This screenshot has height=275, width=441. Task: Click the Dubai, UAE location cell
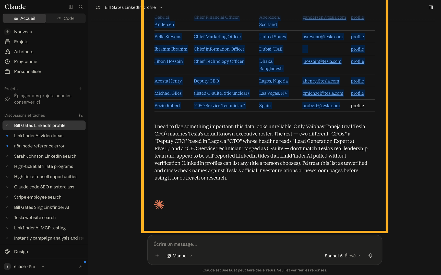[x=271, y=49]
